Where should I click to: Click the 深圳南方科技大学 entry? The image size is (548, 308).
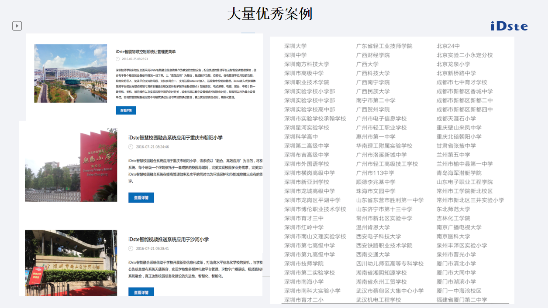coord(307,64)
